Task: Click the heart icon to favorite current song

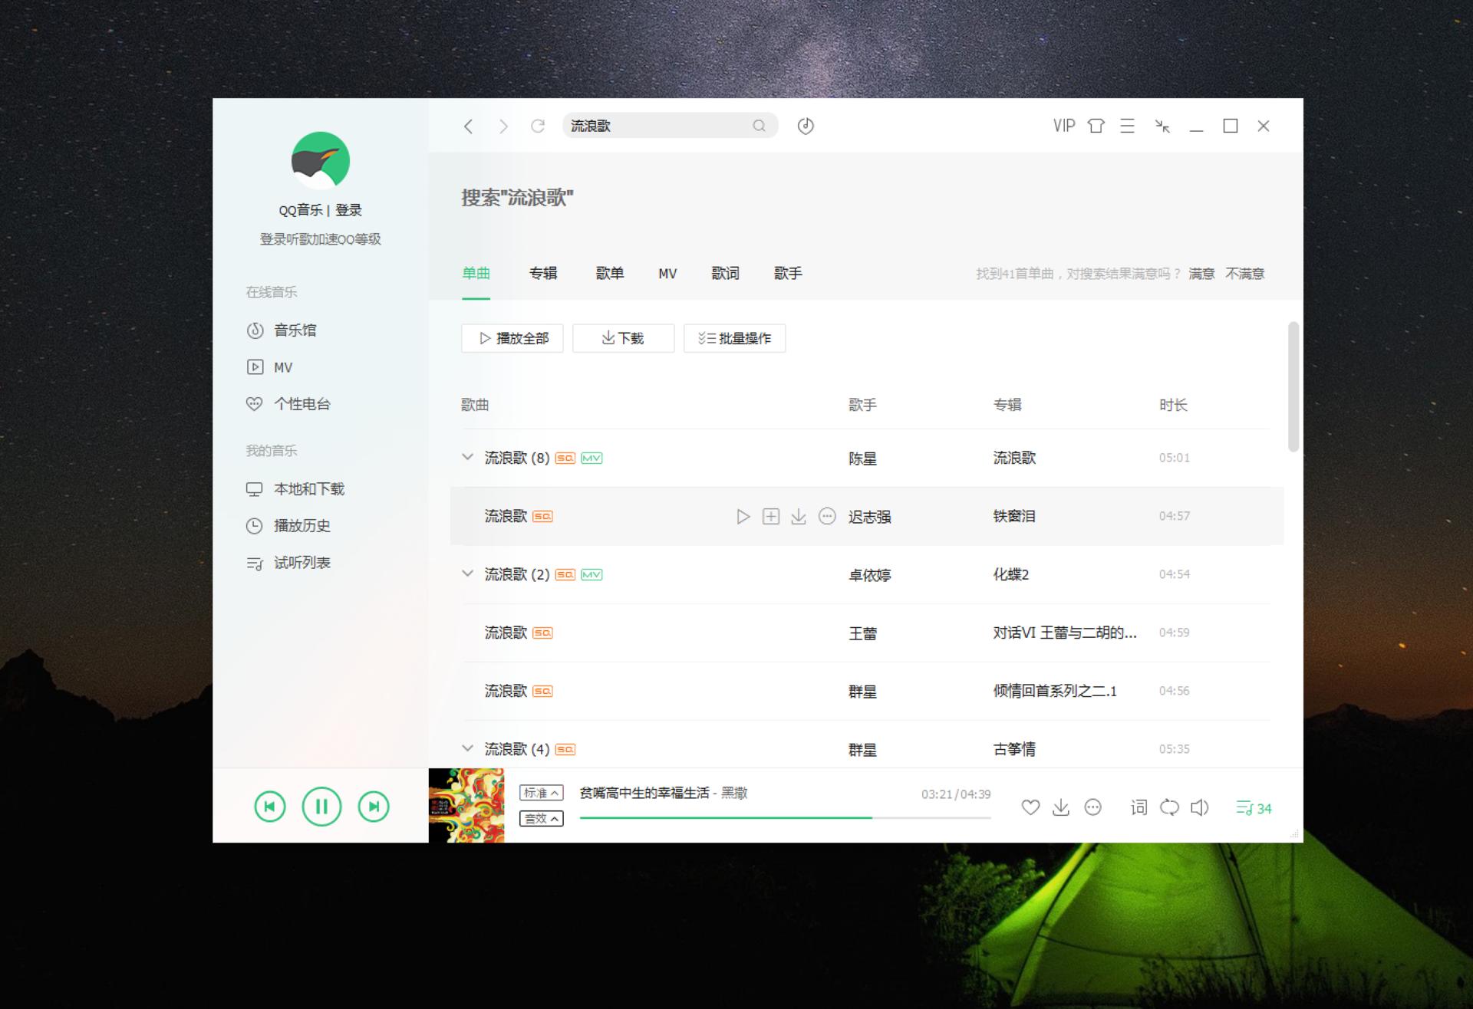Action: pyautogui.click(x=1030, y=807)
